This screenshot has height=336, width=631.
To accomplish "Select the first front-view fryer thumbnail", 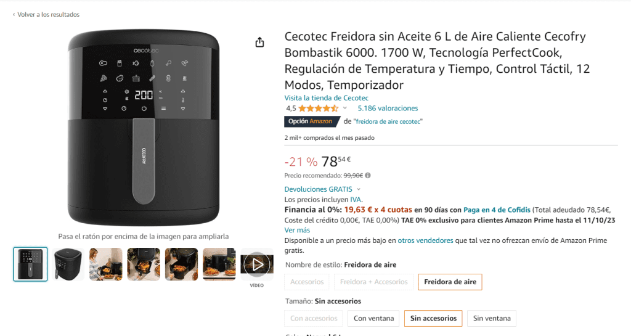I will (30, 264).
